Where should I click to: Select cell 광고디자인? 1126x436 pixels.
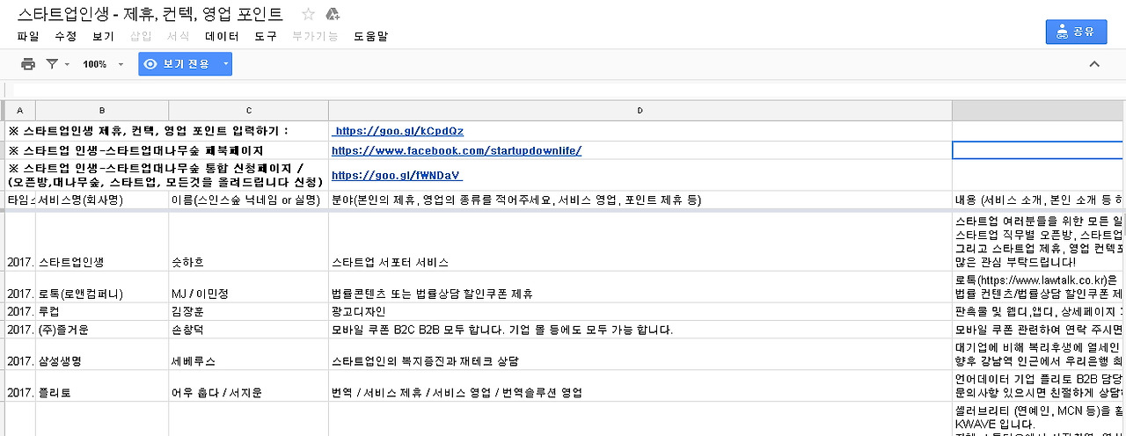tap(640, 311)
